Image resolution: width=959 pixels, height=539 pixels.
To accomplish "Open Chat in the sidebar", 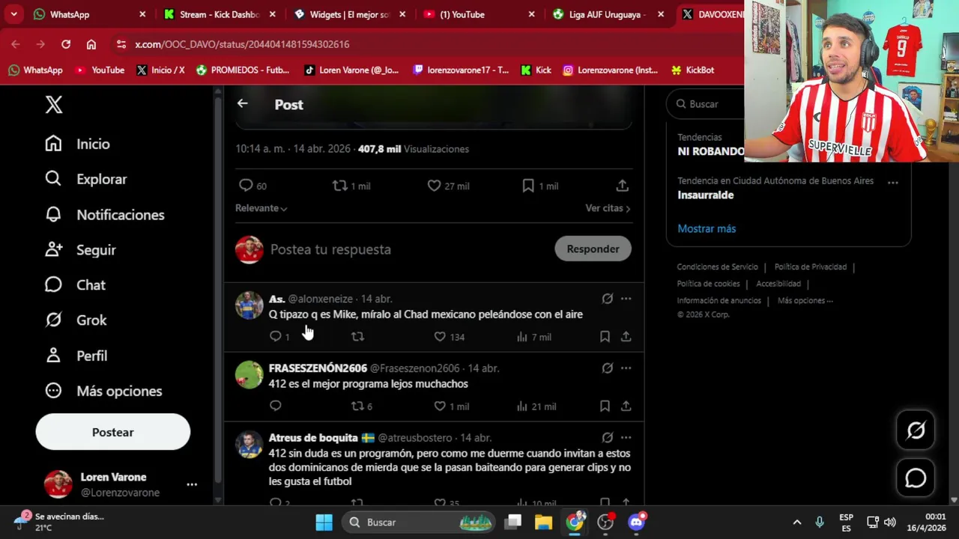I will point(75,285).
